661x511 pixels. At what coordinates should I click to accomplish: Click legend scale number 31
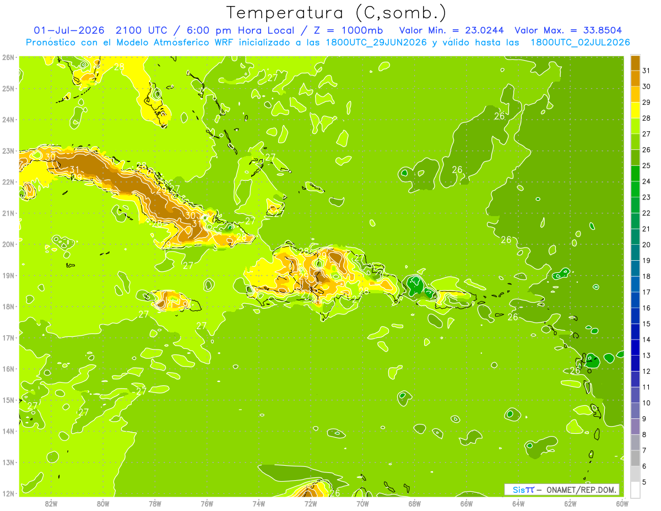coord(646,71)
